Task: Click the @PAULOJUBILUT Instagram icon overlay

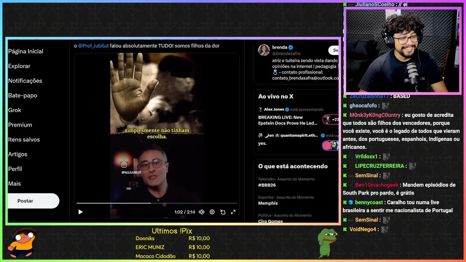Action: pyautogui.click(x=124, y=165)
